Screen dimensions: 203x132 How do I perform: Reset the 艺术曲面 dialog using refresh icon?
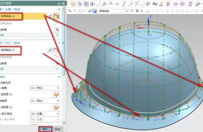click(x=59, y=3)
